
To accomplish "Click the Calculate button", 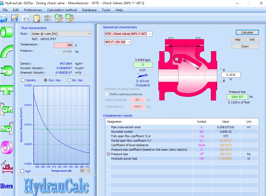I will coord(247,32).
